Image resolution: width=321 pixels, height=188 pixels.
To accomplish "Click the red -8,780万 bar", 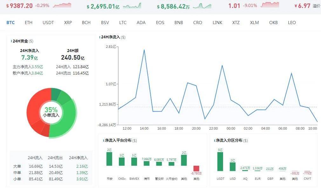I will coord(196,168).
